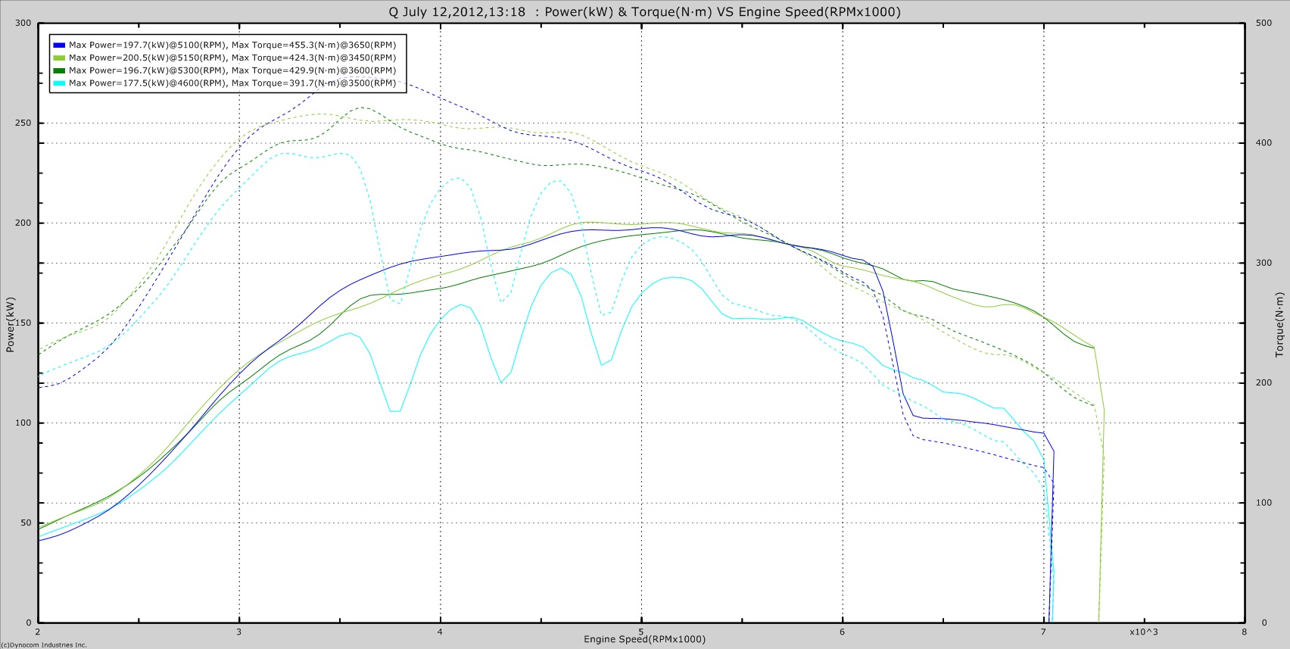1290x649 pixels.
Task: Click the 100 tick on Torque axis
Action: click(1264, 503)
